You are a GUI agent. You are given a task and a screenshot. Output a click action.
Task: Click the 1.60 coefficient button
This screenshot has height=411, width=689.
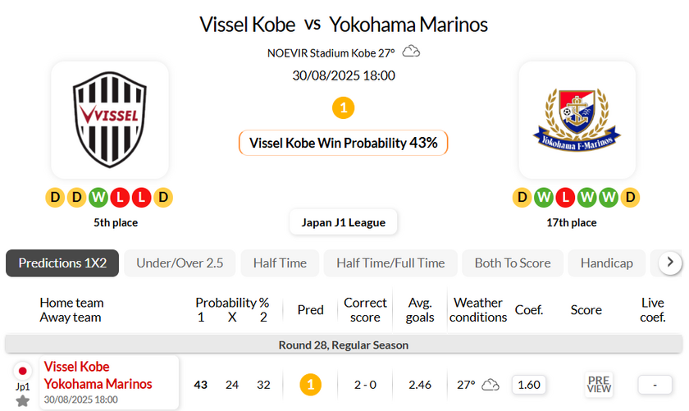529,384
